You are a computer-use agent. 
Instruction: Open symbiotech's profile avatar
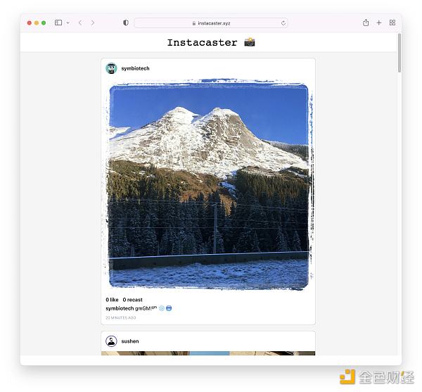click(x=111, y=68)
